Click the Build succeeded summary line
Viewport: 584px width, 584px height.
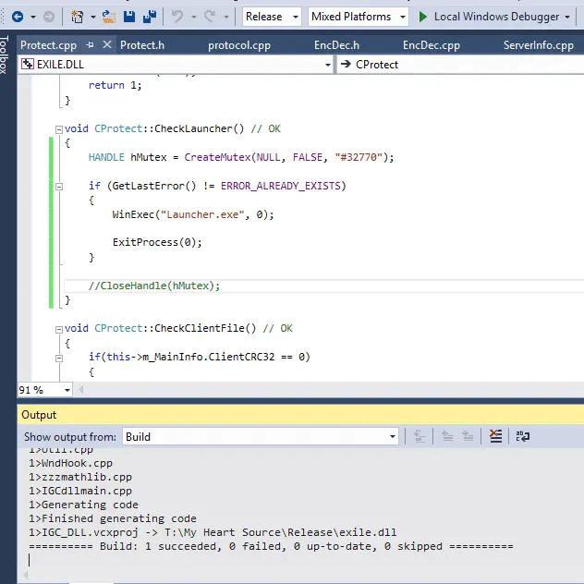tap(271, 546)
